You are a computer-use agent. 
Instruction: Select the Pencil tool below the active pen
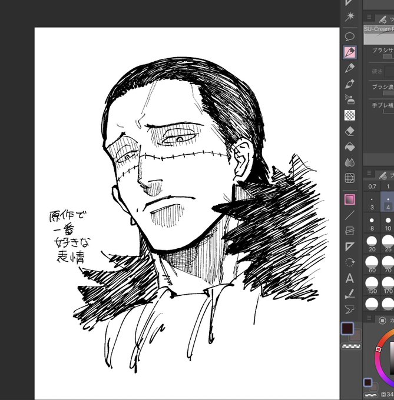pyautogui.click(x=350, y=68)
